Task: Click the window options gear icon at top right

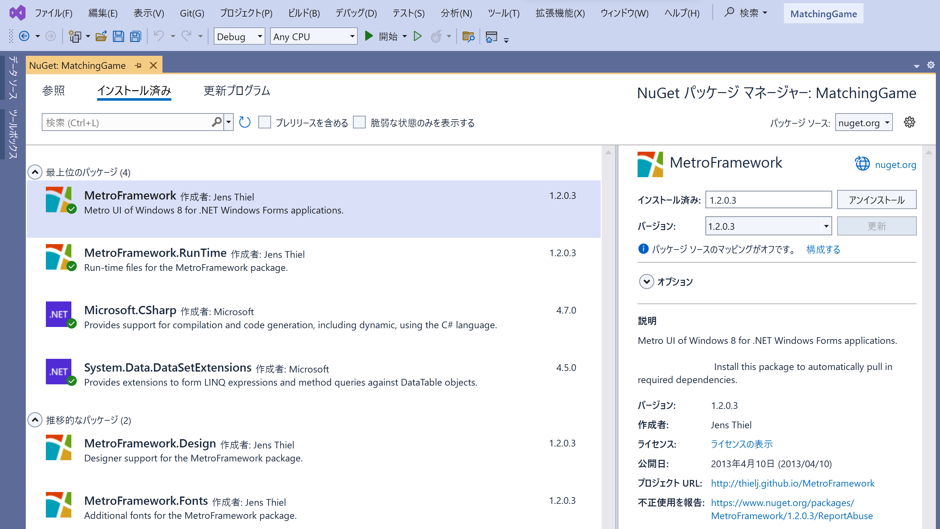Action: pyautogui.click(x=930, y=65)
